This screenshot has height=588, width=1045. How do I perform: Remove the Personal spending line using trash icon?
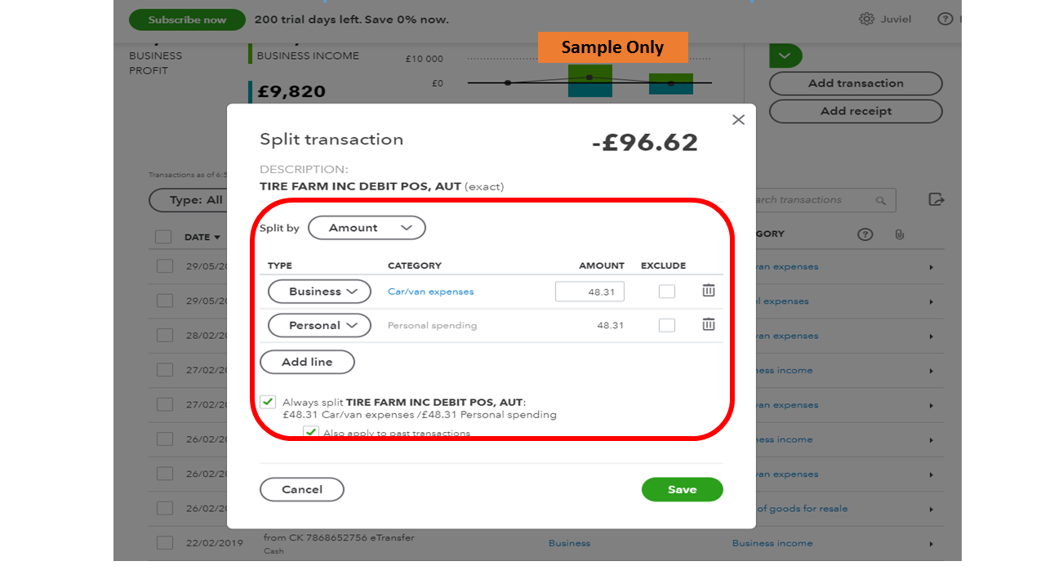pos(708,324)
